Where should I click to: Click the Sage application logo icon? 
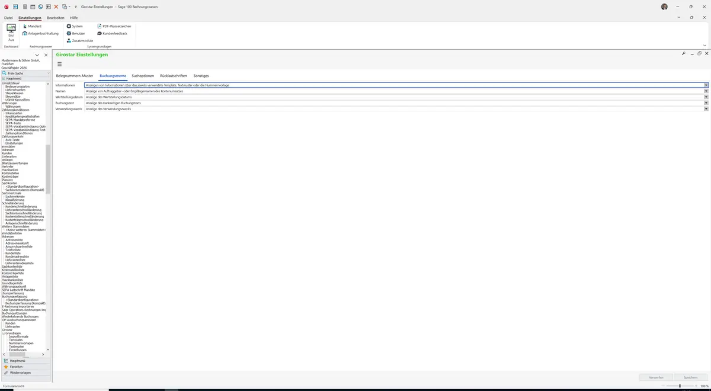click(6, 7)
